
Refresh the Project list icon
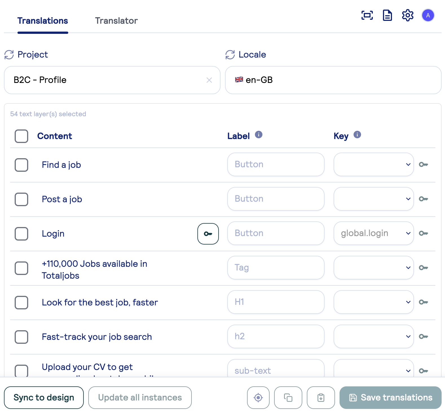click(9, 55)
